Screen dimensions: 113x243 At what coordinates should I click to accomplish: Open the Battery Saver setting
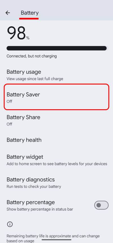tap(56, 97)
